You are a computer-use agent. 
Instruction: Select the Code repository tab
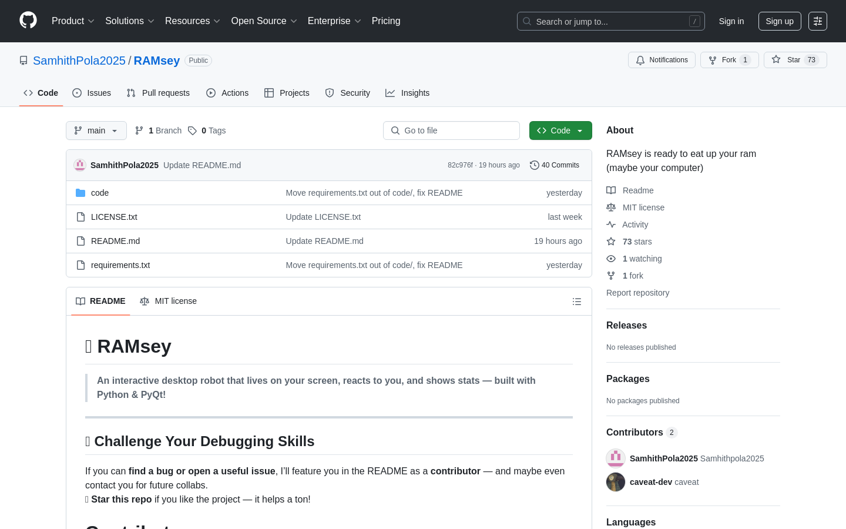point(41,93)
